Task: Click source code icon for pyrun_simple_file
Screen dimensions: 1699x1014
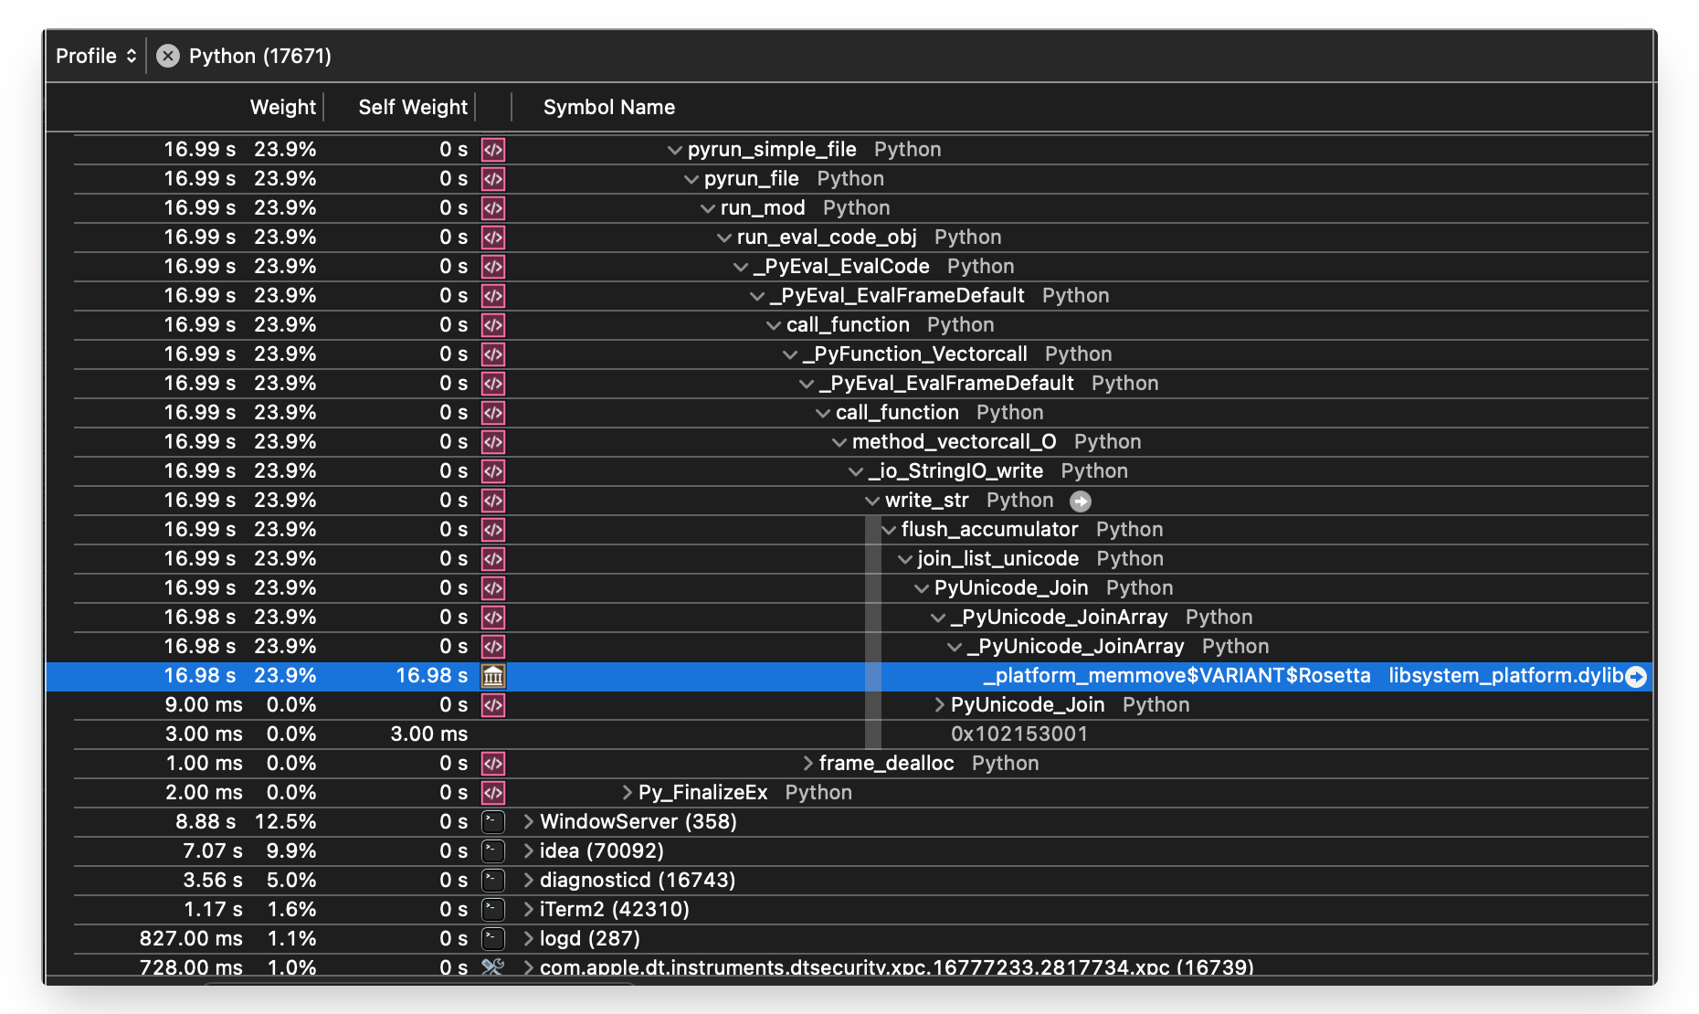Action: pyautogui.click(x=493, y=150)
